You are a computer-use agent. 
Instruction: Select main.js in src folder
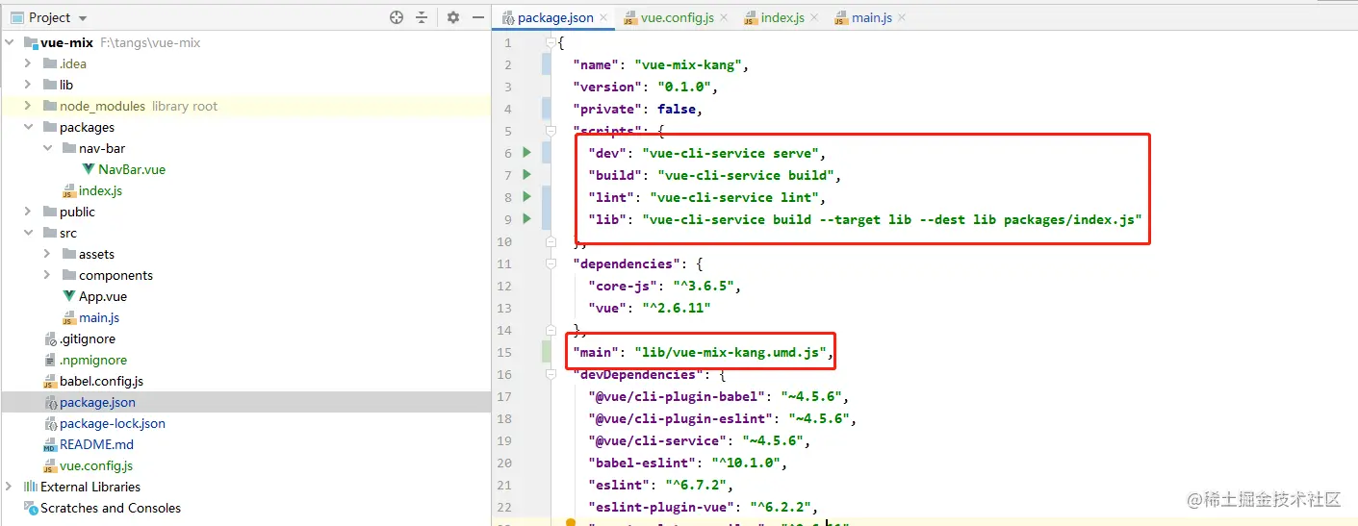[99, 317]
